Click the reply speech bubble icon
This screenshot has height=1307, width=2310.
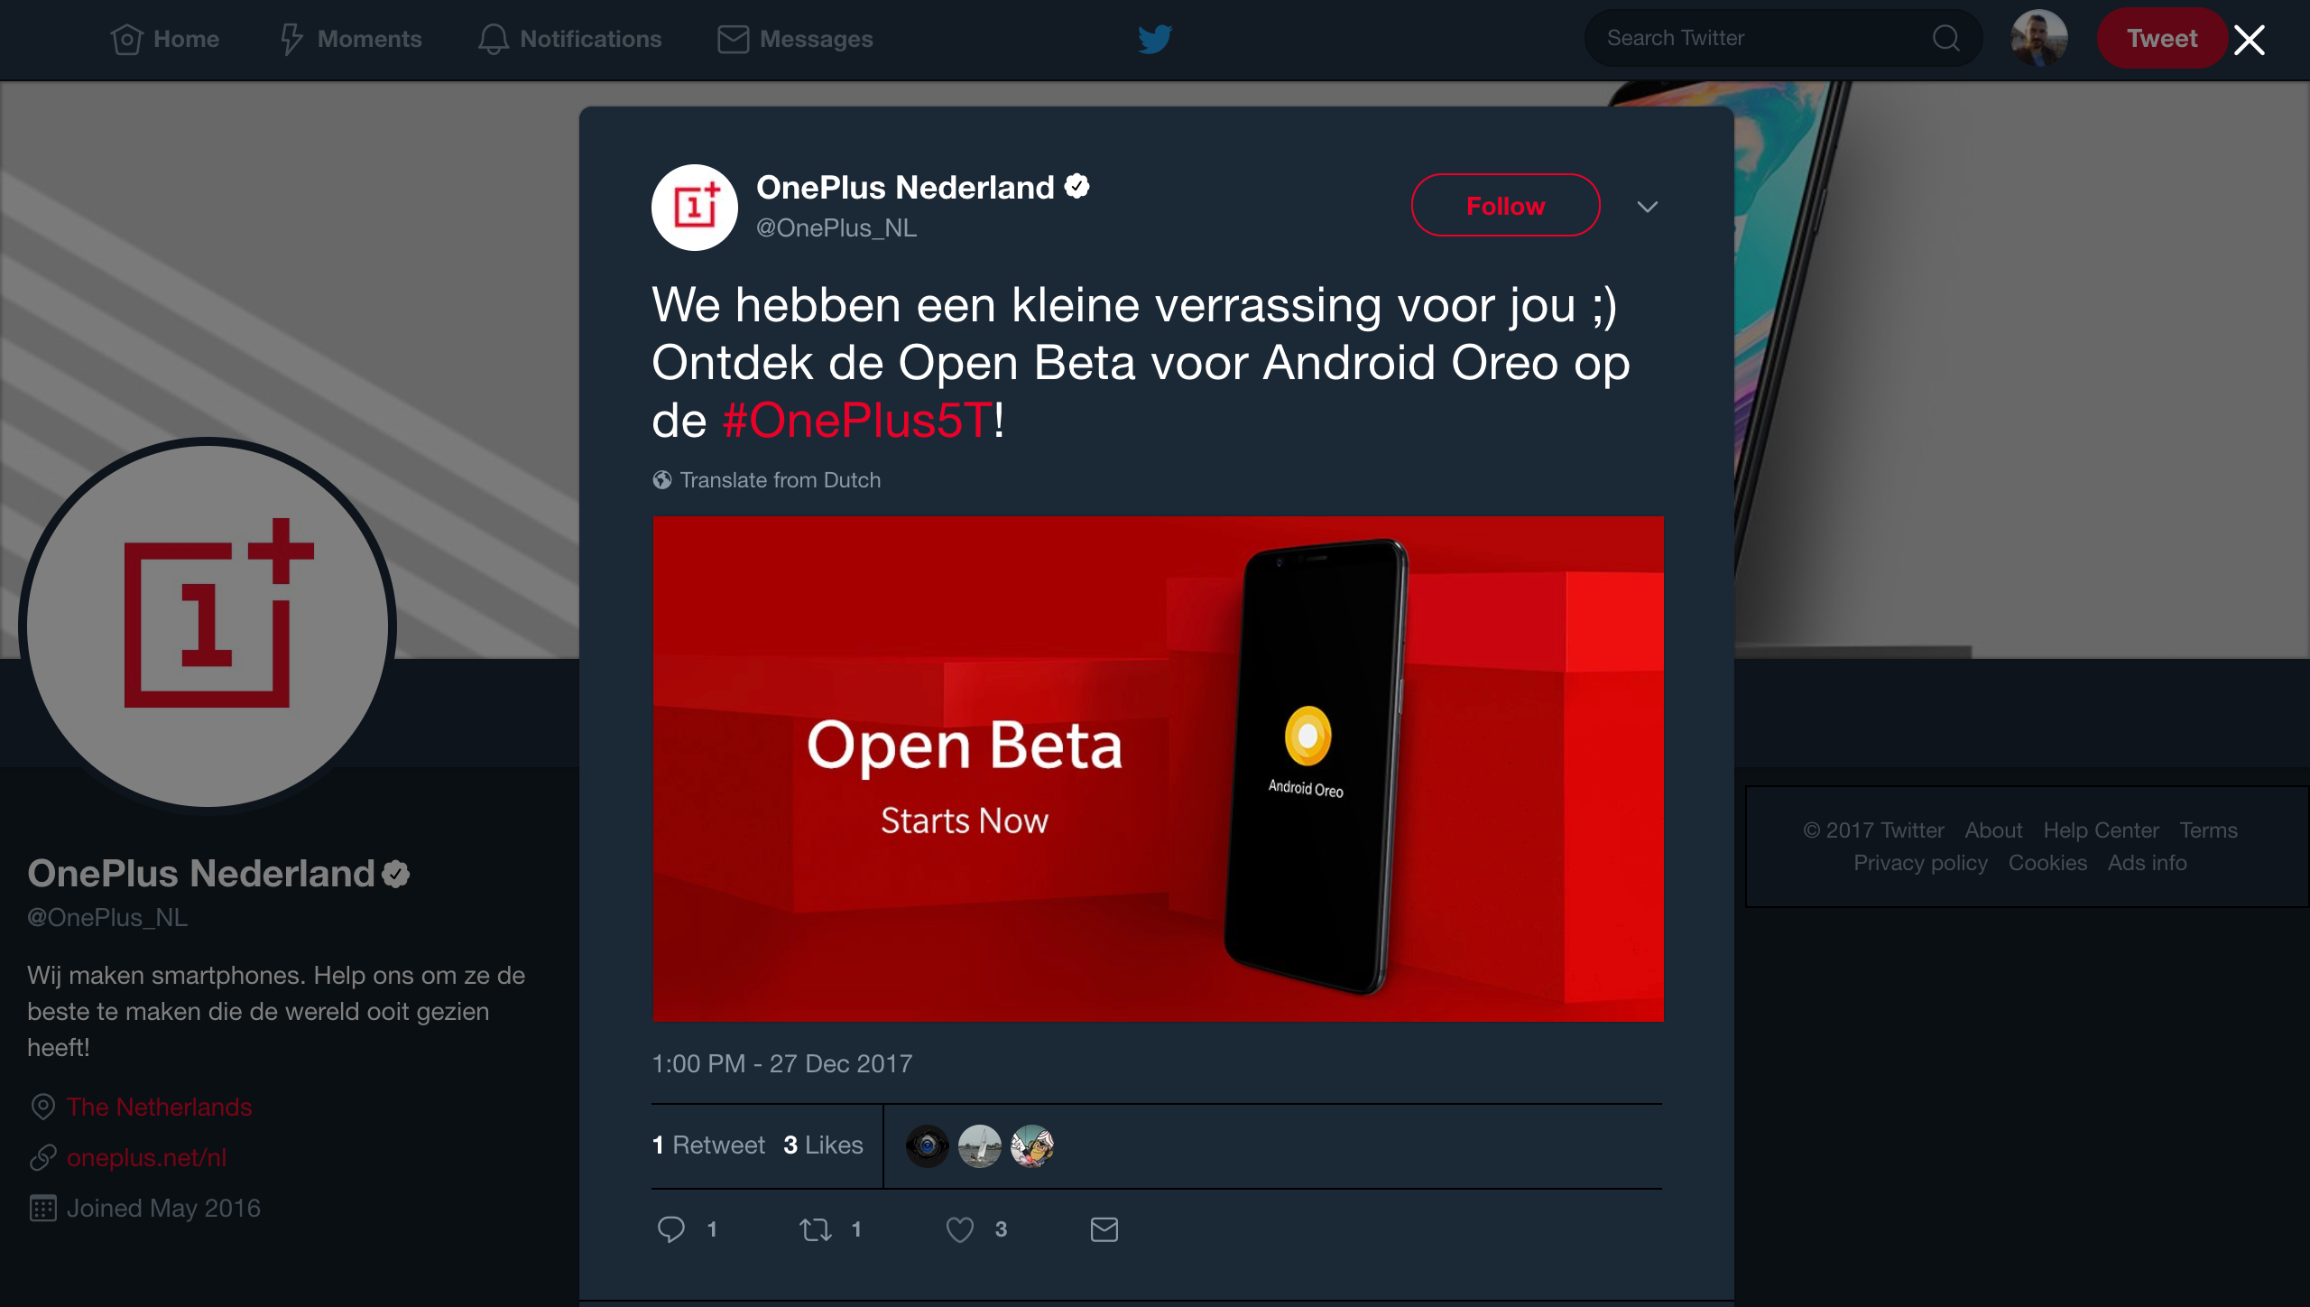(x=671, y=1229)
